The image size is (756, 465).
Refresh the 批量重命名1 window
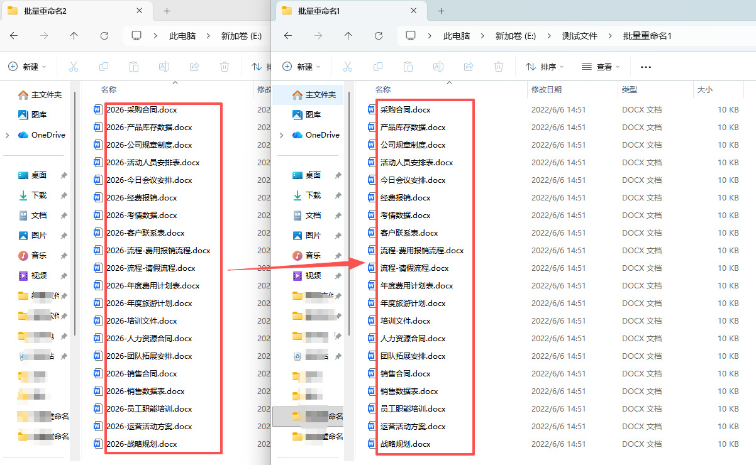pyautogui.click(x=379, y=36)
